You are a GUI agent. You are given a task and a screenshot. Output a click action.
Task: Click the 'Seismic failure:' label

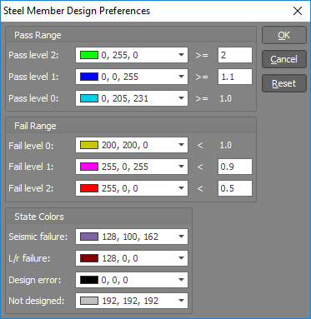tap(38, 237)
